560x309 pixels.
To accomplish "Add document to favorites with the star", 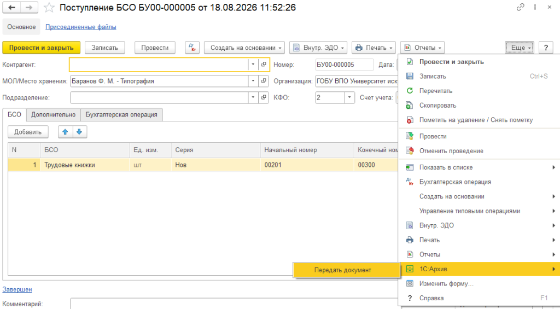I will pos(49,8).
